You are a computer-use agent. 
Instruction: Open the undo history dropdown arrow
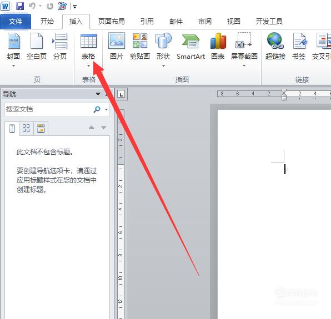[x=40, y=6]
